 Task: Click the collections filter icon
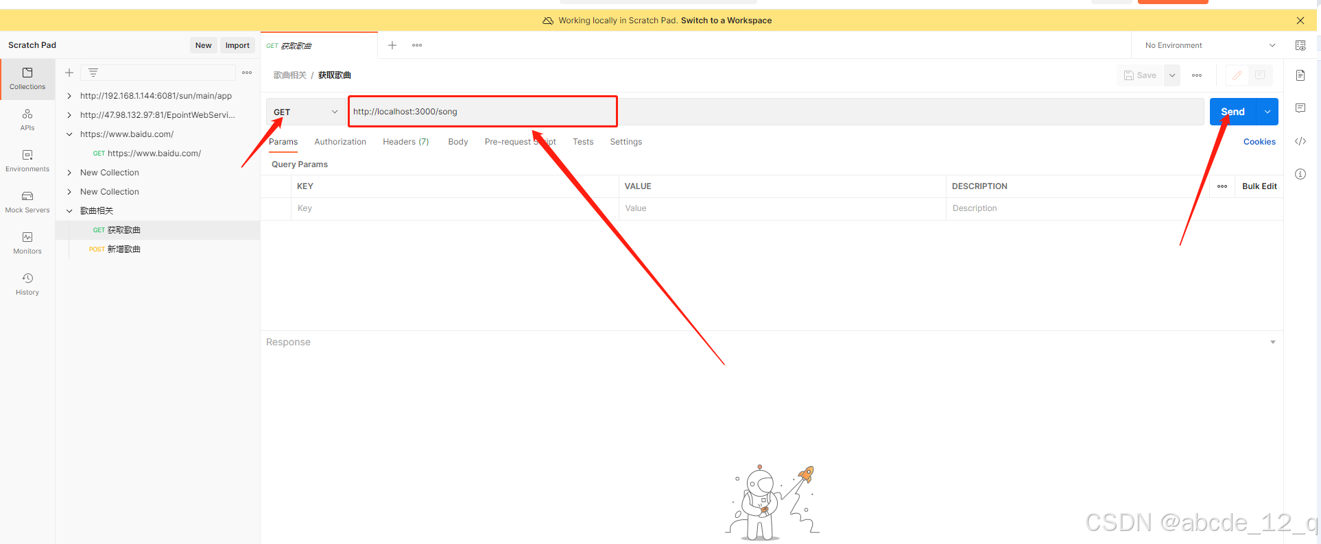(x=93, y=73)
